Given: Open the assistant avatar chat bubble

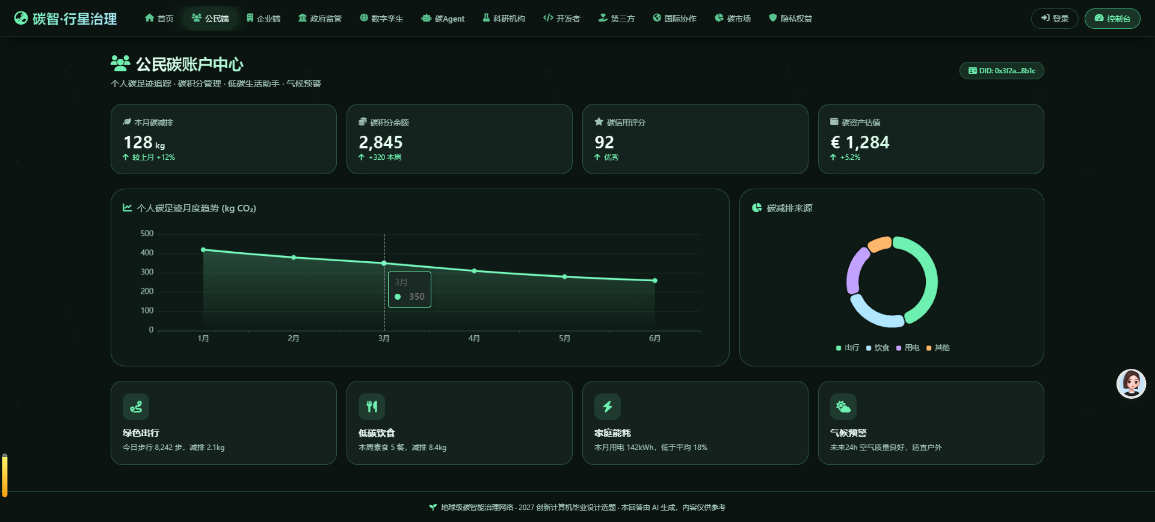Looking at the screenshot, I should click(1131, 383).
